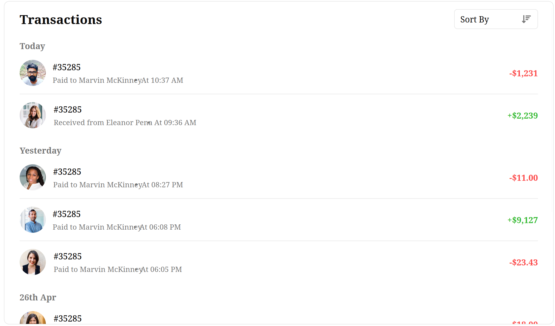
Task: Select the +$2,239 amount
Action: coord(523,116)
